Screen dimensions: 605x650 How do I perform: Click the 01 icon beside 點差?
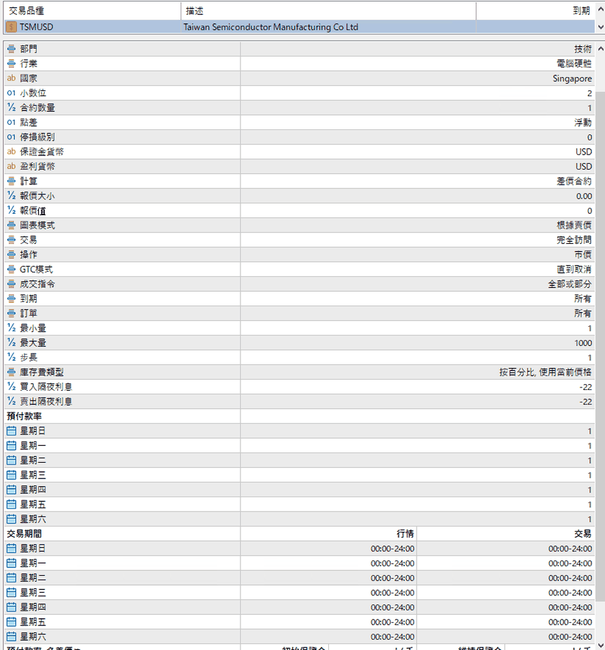point(11,122)
